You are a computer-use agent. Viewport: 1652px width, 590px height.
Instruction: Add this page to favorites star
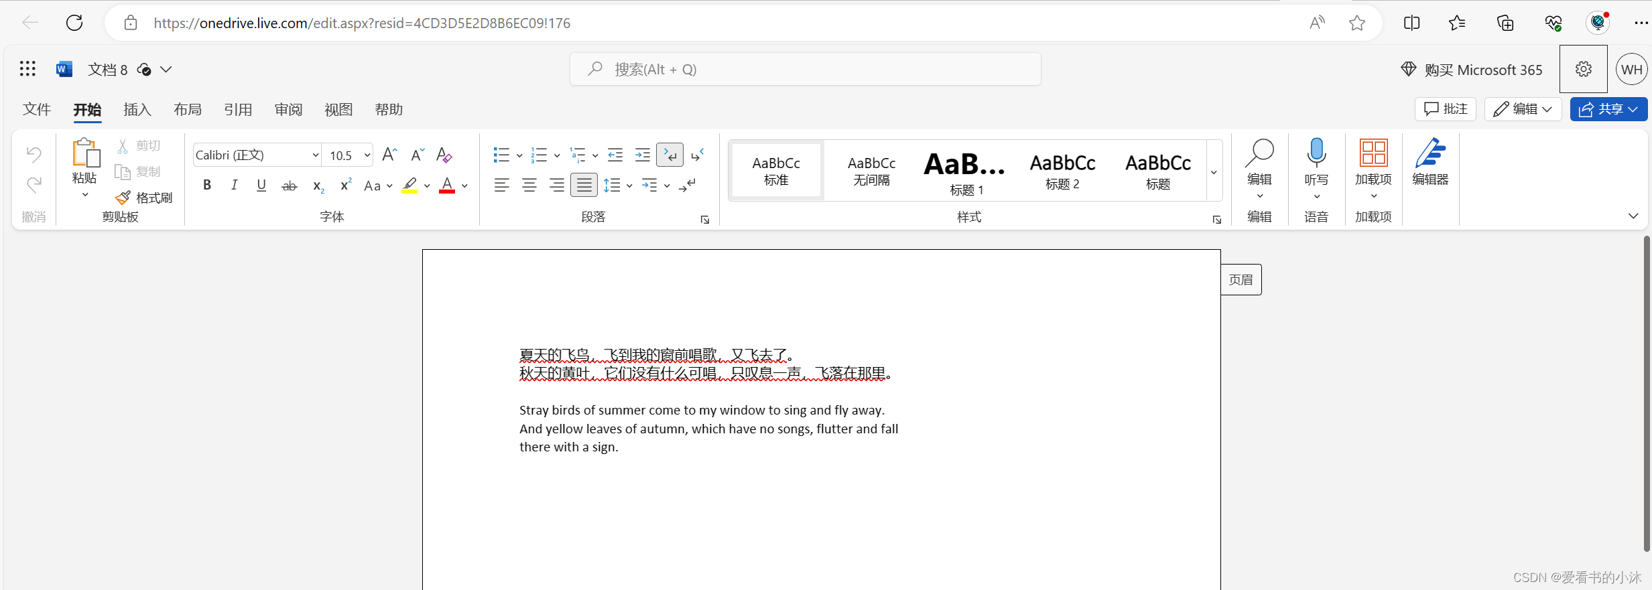tap(1357, 23)
